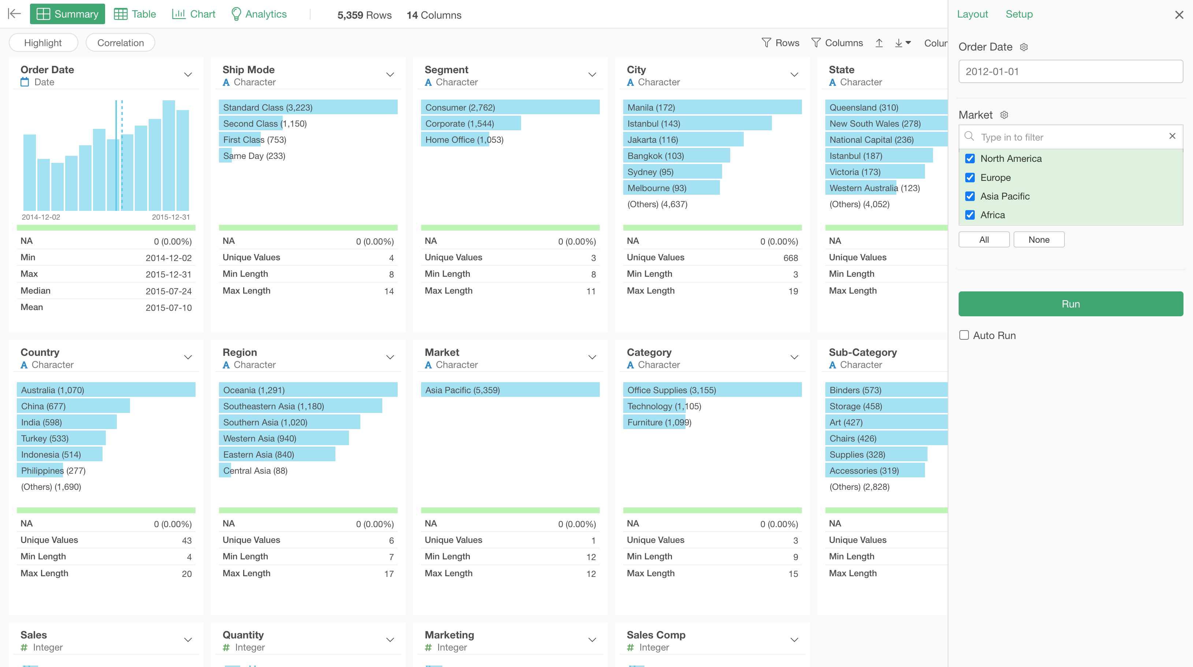The image size is (1193, 667).
Task: Click the Order Date input field
Action: coord(1070,72)
